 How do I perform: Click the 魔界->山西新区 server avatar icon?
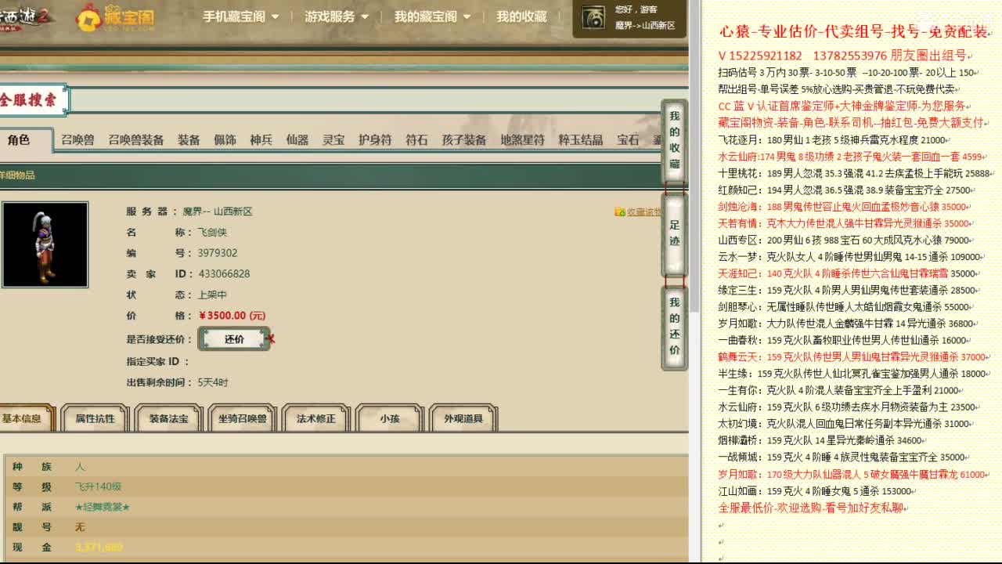point(592,18)
